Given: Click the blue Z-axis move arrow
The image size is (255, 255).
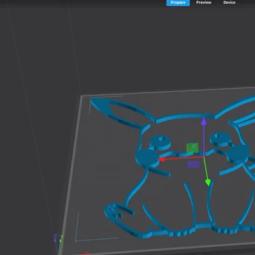Looking at the screenshot, I should point(204,121).
